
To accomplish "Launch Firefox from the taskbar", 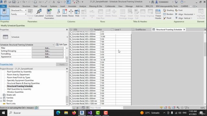I will (x=74, y=113).
